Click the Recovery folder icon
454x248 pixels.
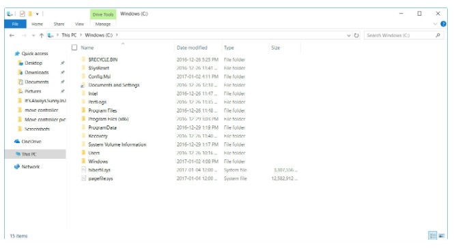click(x=83, y=136)
